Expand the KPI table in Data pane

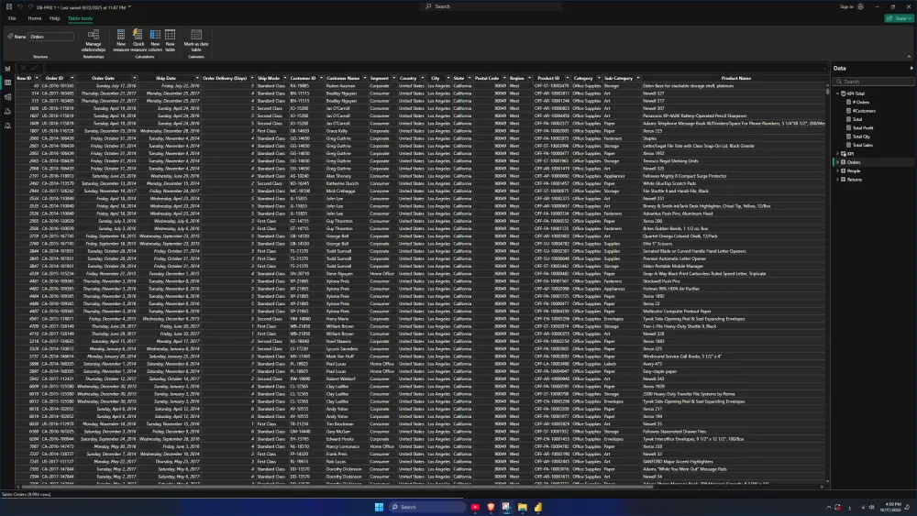(837, 154)
